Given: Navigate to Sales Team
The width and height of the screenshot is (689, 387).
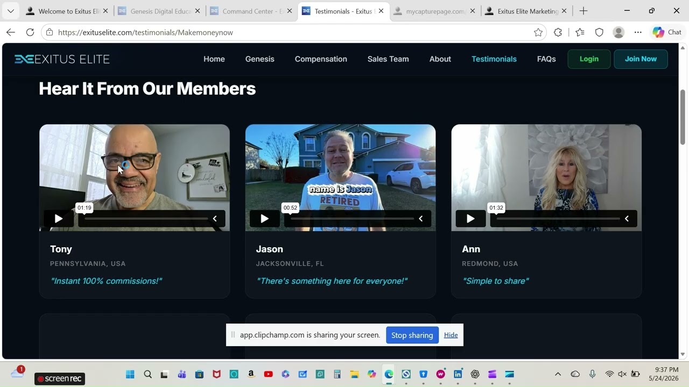Looking at the screenshot, I should pyautogui.click(x=388, y=59).
